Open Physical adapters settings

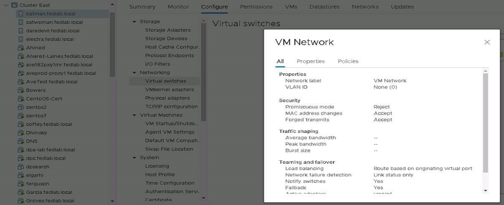167,98
